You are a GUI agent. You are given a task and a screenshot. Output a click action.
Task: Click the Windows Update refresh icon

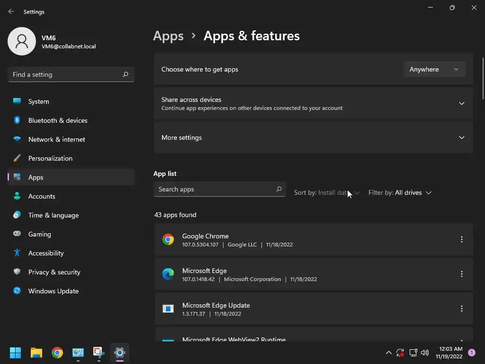click(17, 291)
